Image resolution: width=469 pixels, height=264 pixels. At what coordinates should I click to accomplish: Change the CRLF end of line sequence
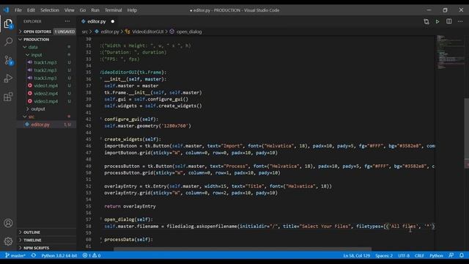419,256
